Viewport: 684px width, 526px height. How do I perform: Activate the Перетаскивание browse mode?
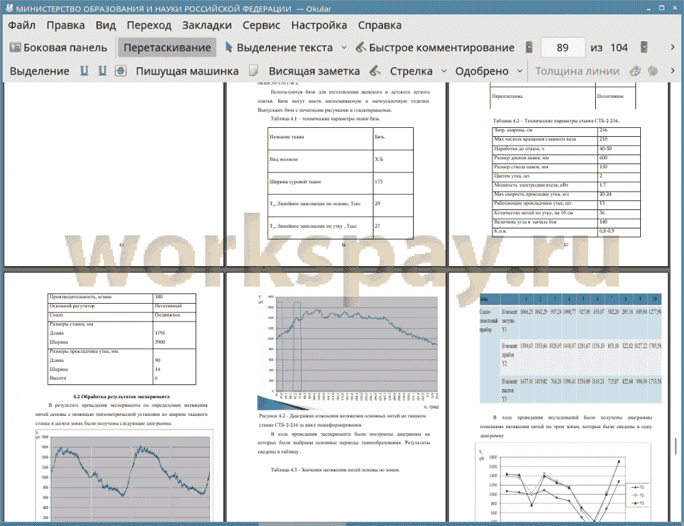(167, 48)
